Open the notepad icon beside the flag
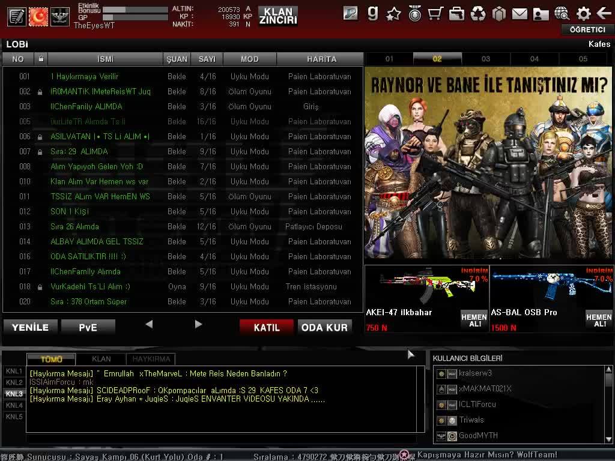Screen dimensions: 615x461 (x=16, y=17)
